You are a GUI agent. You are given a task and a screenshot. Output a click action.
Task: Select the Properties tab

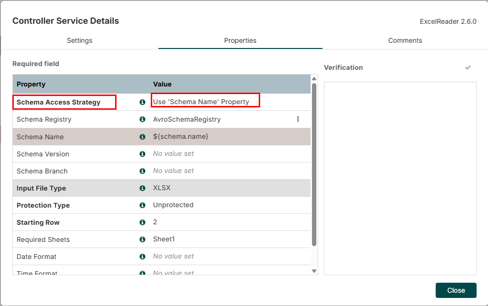240,40
